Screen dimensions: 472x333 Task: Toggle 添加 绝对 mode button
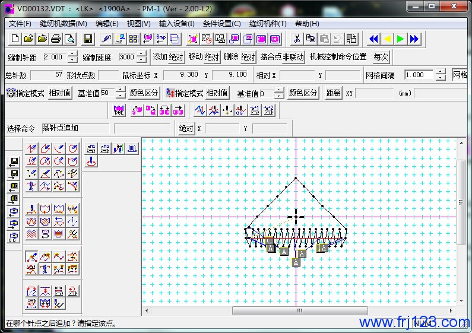pos(168,57)
